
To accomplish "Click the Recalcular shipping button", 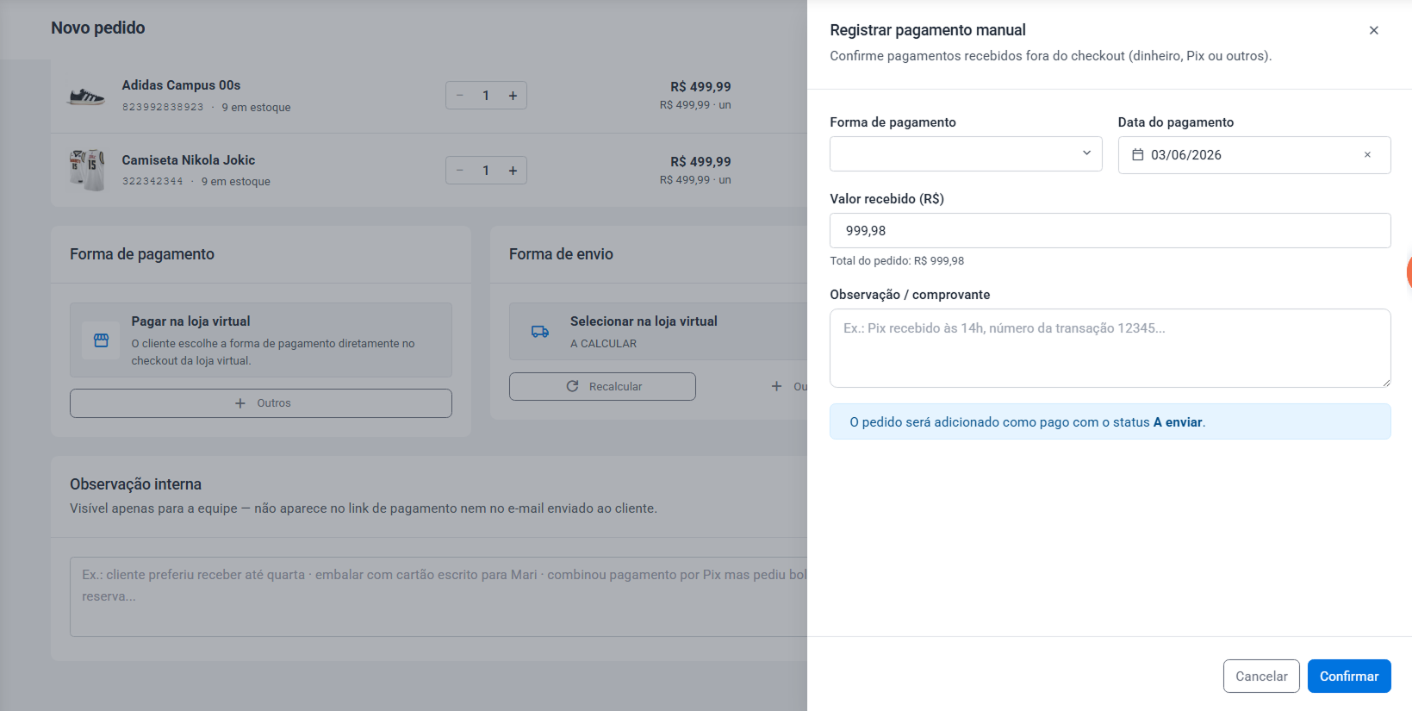I will 602,387.
